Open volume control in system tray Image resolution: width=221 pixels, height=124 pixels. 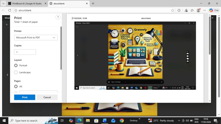187,121
